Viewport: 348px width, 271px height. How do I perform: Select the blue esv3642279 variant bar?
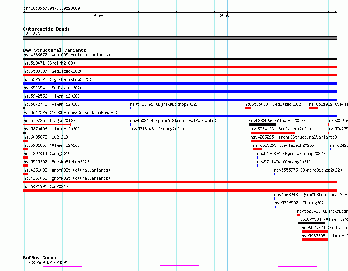click(180, 116)
